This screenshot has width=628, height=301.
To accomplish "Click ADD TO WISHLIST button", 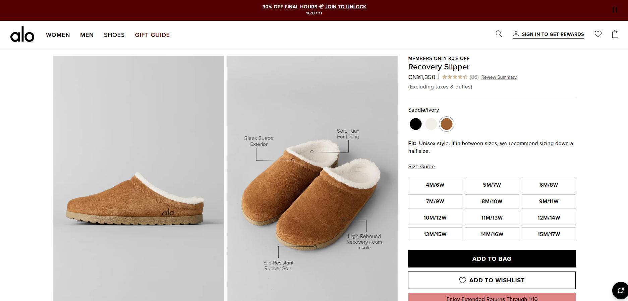I will click(492, 280).
